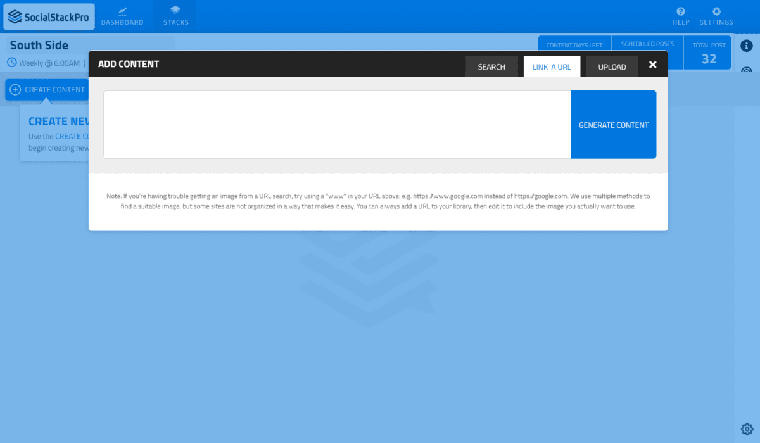Click the Scheduled Posts stat box
Screen dimensions: 760x443
647,44
